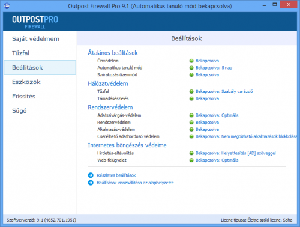
Task: Open Internetes böngészés védelme heading
Action: point(127,145)
